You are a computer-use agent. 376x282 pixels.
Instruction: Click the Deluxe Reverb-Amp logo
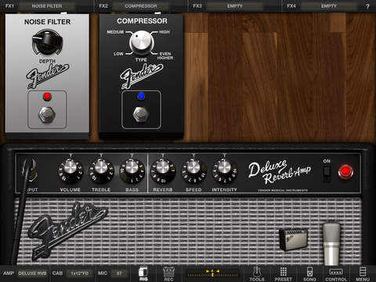[x=280, y=172]
